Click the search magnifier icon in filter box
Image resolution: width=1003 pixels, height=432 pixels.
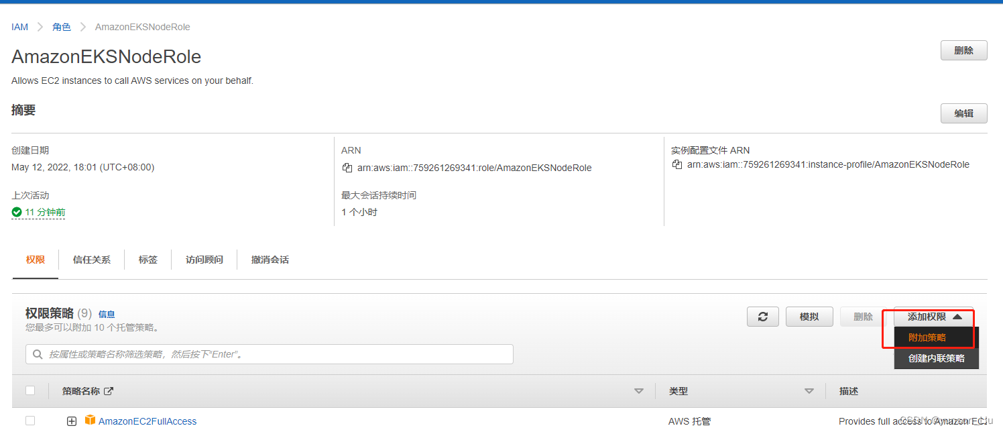tap(38, 354)
